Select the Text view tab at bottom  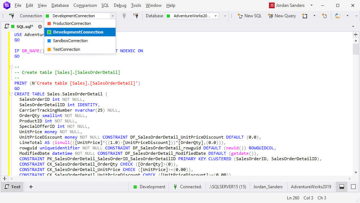coord(13,187)
